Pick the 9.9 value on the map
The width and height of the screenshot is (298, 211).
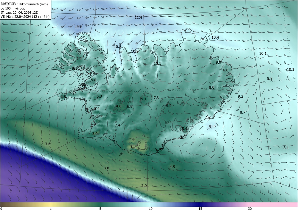coord(218,62)
